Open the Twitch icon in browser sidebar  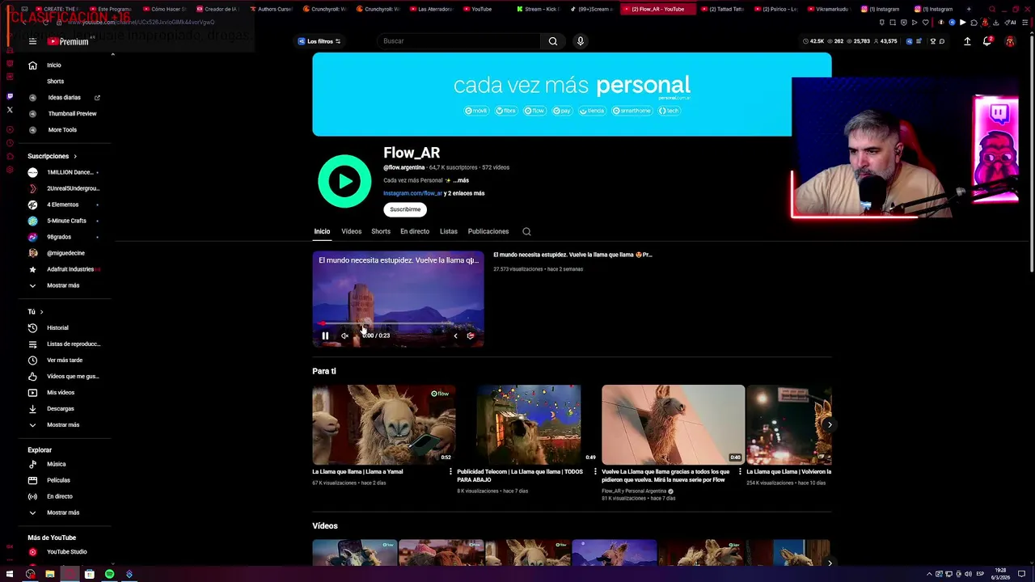(x=10, y=96)
